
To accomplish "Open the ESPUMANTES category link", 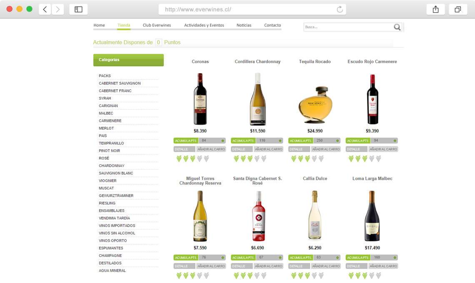I will click(x=111, y=248).
